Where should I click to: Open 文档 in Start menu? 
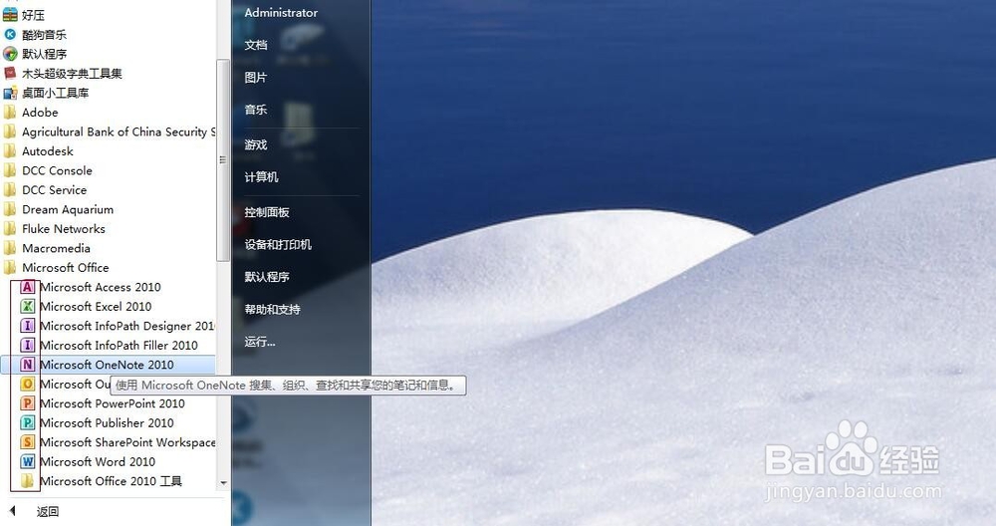click(256, 45)
